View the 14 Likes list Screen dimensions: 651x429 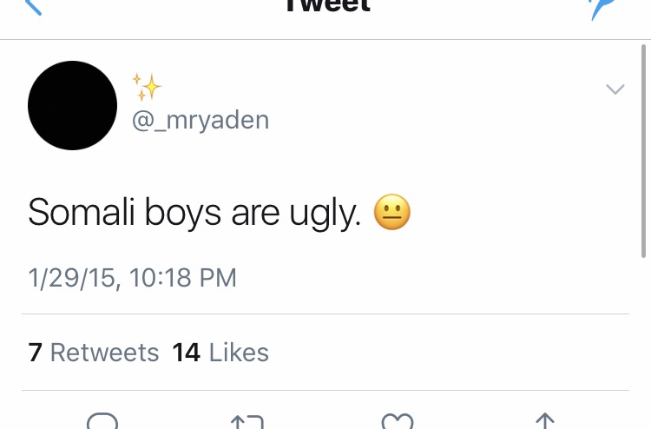click(220, 352)
